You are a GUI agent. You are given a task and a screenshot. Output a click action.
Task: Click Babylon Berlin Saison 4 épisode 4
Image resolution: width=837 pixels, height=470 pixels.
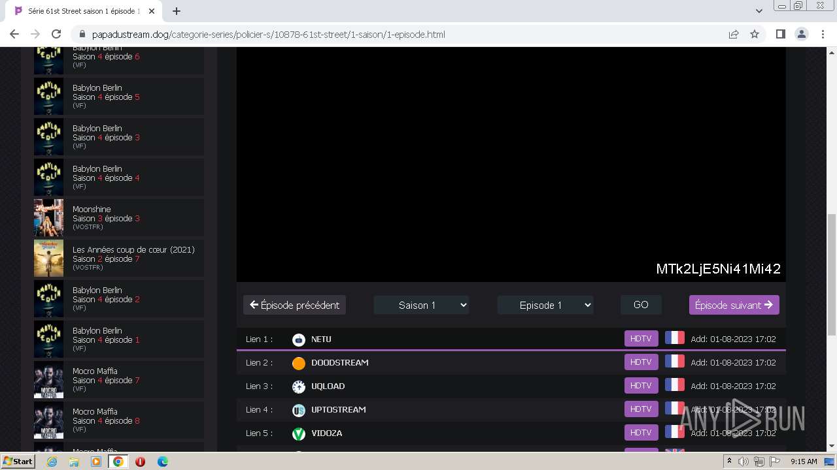click(119, 177)
